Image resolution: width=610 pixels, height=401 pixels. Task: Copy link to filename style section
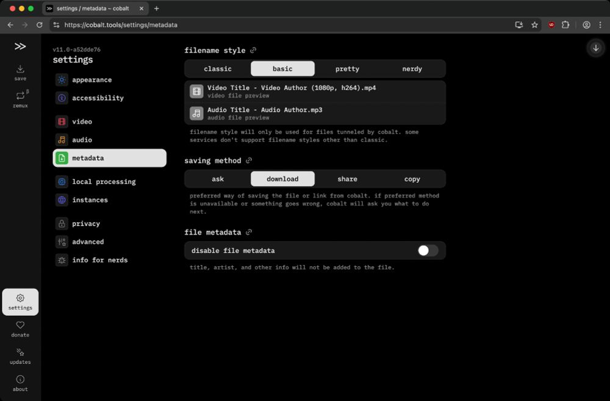click(253, 50)
